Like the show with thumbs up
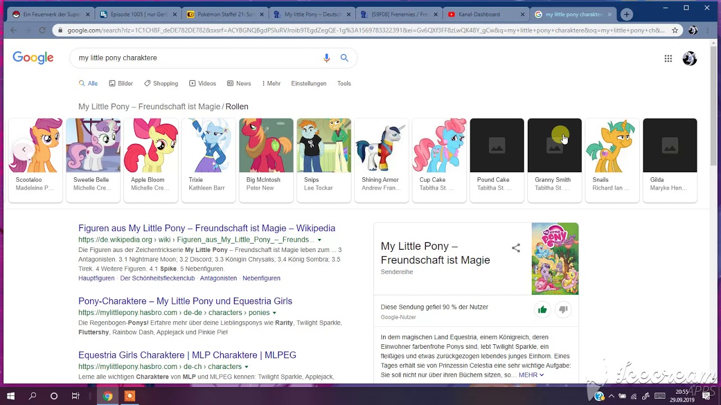The image size is (721, 405). tap(542, 309)
